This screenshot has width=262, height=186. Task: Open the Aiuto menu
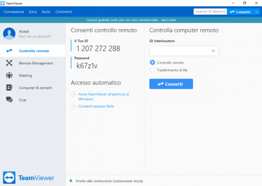tap(46, 12)
